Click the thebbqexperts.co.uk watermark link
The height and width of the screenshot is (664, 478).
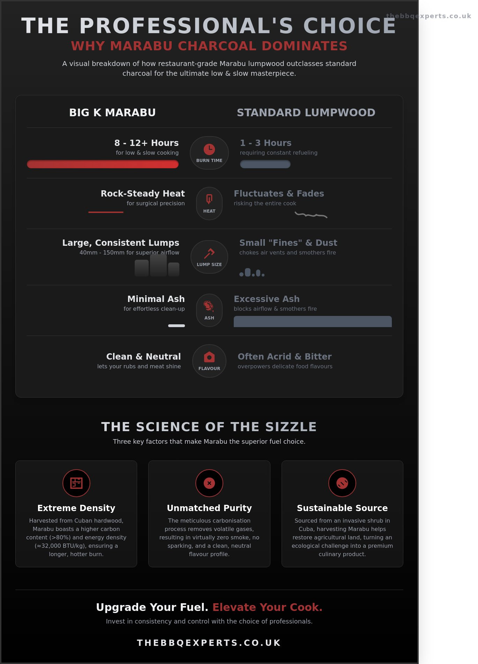coord(428,16)
